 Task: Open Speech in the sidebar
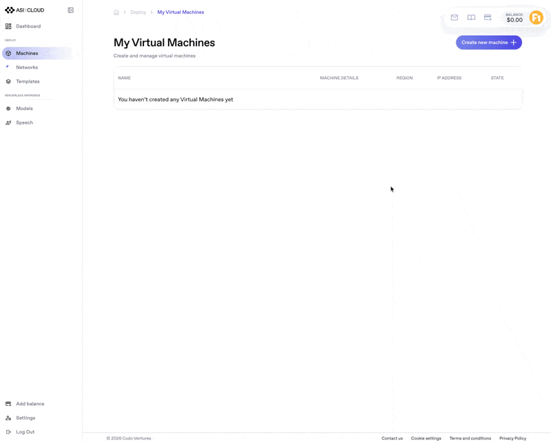(25, 122)
